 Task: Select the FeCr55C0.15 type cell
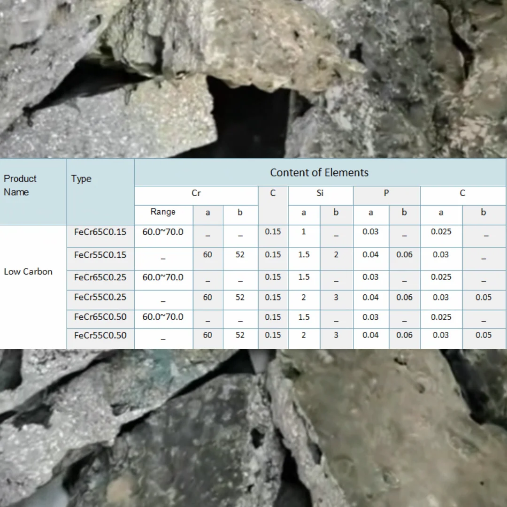coord(100,255)
